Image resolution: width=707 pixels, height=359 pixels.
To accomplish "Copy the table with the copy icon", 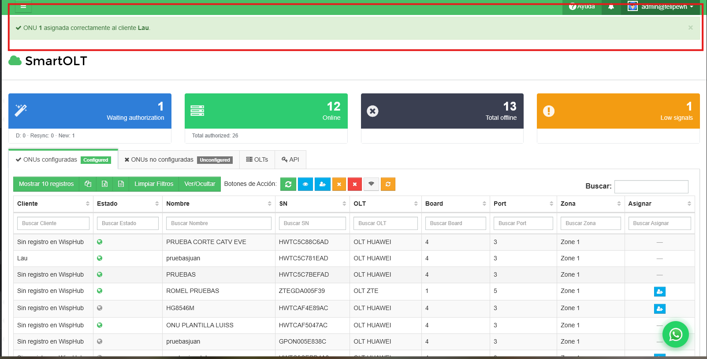I will (x=88, y=184).
